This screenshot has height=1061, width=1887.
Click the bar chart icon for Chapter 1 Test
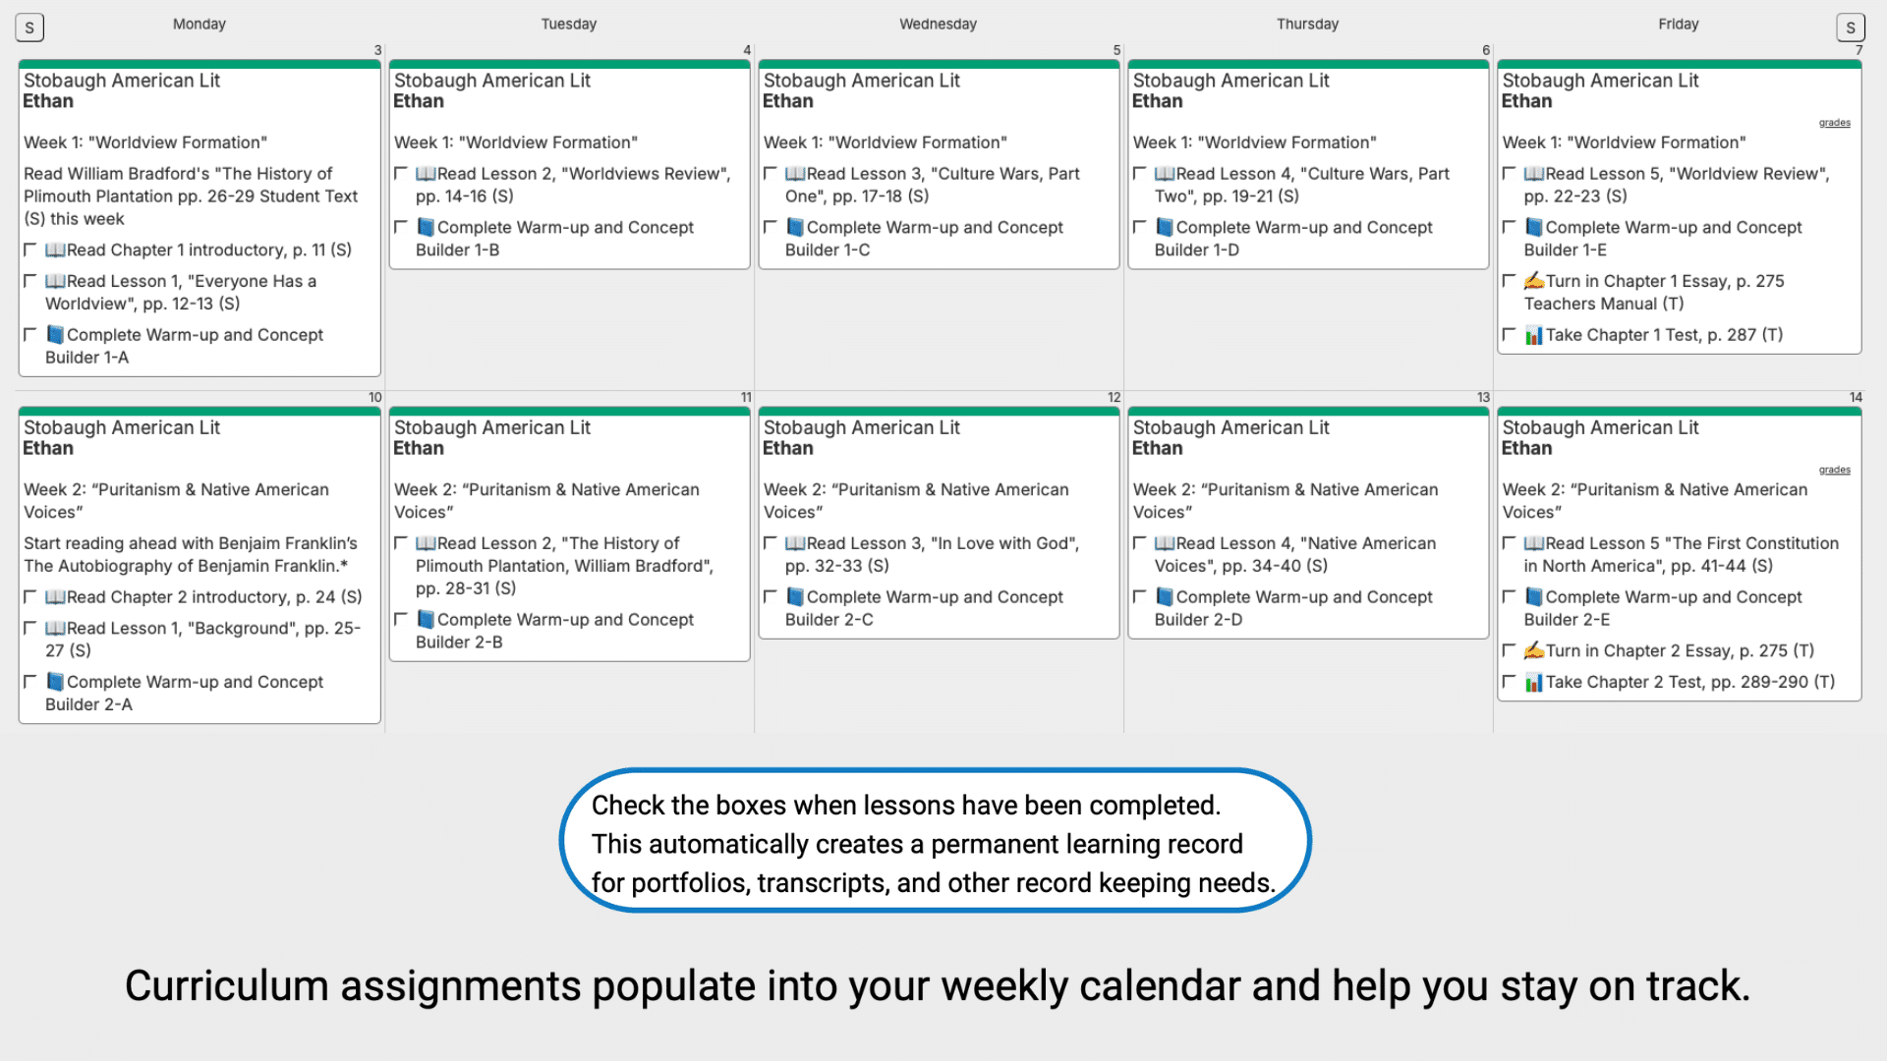point(1533,335)
